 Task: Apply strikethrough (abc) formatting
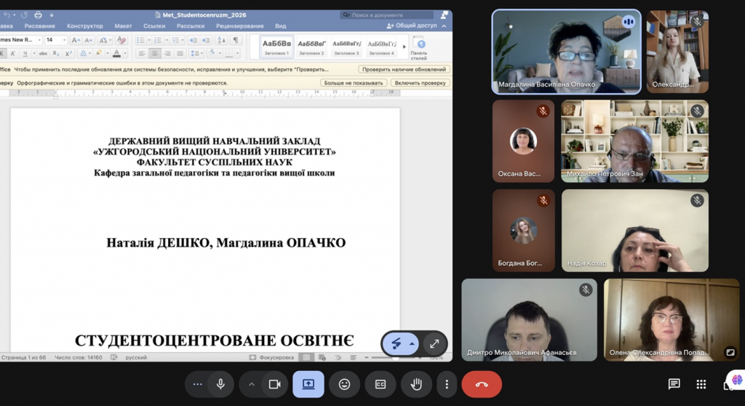43,53
